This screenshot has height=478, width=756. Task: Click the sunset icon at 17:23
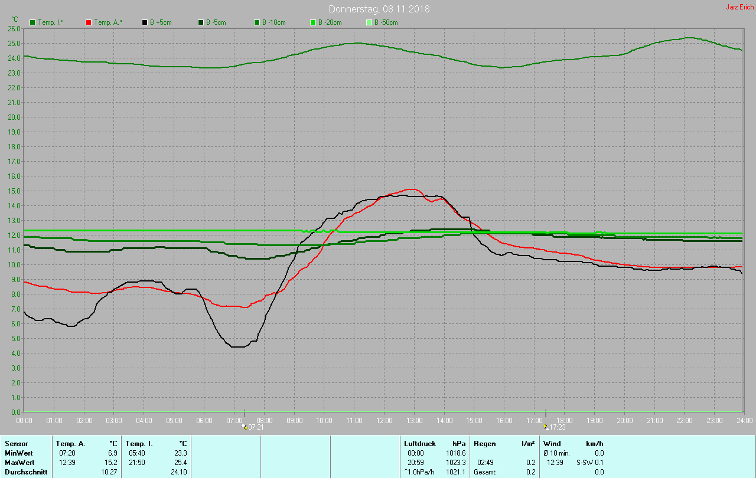[545, 426]
